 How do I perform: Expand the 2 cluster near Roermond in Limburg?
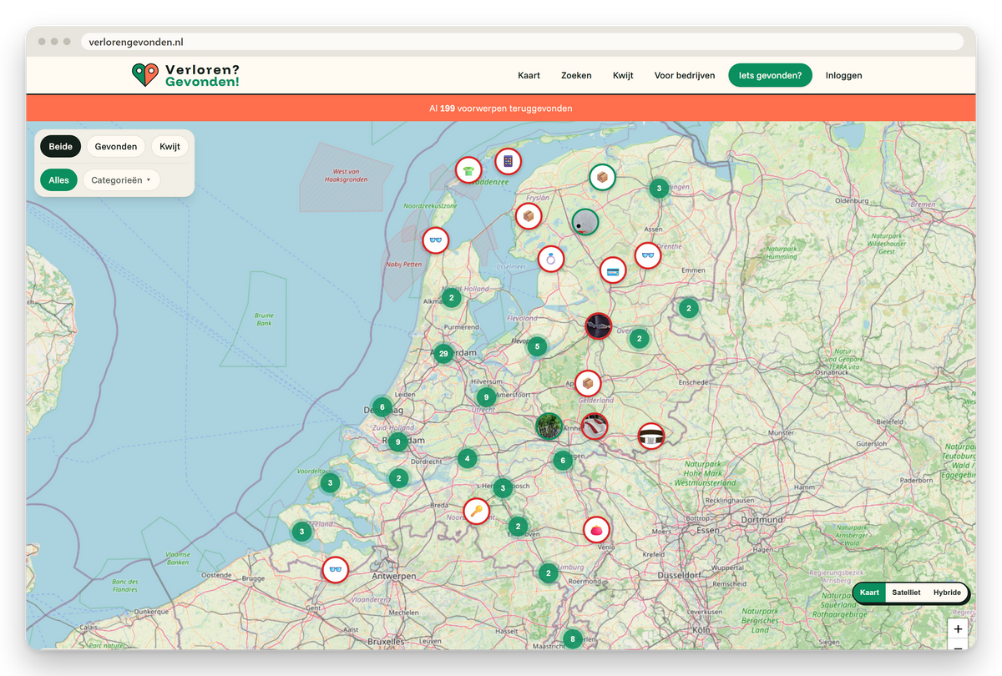[548, 573]
